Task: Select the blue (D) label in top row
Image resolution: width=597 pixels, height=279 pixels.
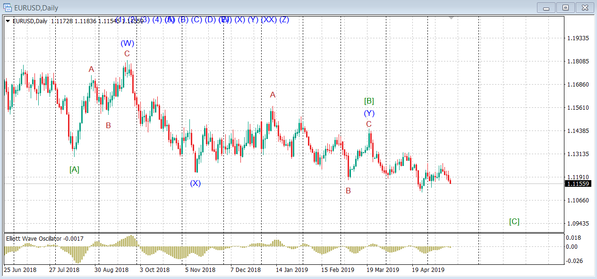Action: [211, 20]
